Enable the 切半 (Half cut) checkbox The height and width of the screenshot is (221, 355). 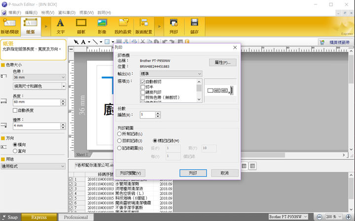[x=143, y=87]
